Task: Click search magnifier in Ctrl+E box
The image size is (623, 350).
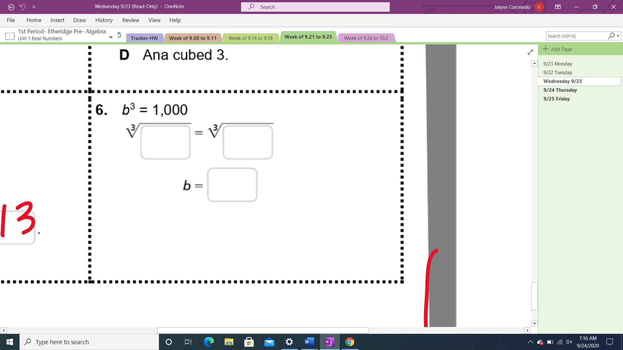Action: point(611,36)
